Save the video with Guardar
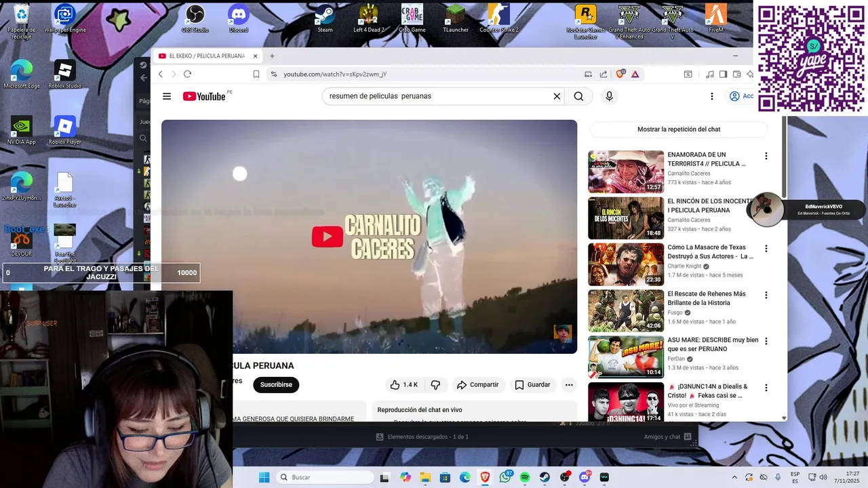868x488 pixels. (532, 385)
